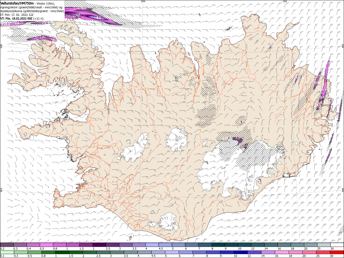Click the initial time 'IT: Fim. 17. 02. 2022 12Z'

[x=17, y=15]
